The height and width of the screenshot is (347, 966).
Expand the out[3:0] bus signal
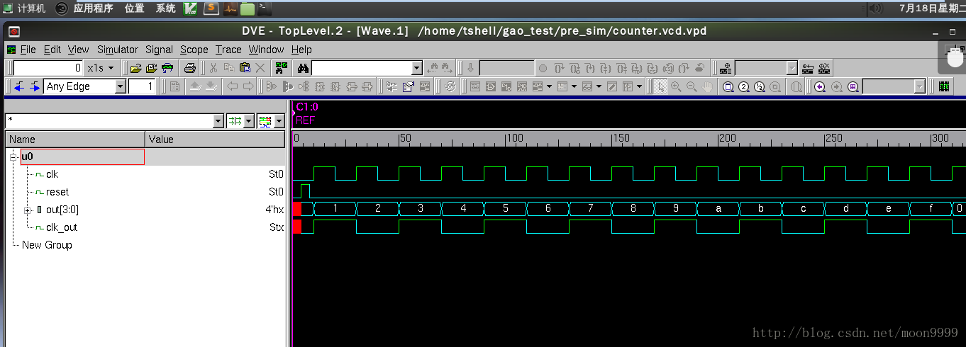click(x=28, y=210)
